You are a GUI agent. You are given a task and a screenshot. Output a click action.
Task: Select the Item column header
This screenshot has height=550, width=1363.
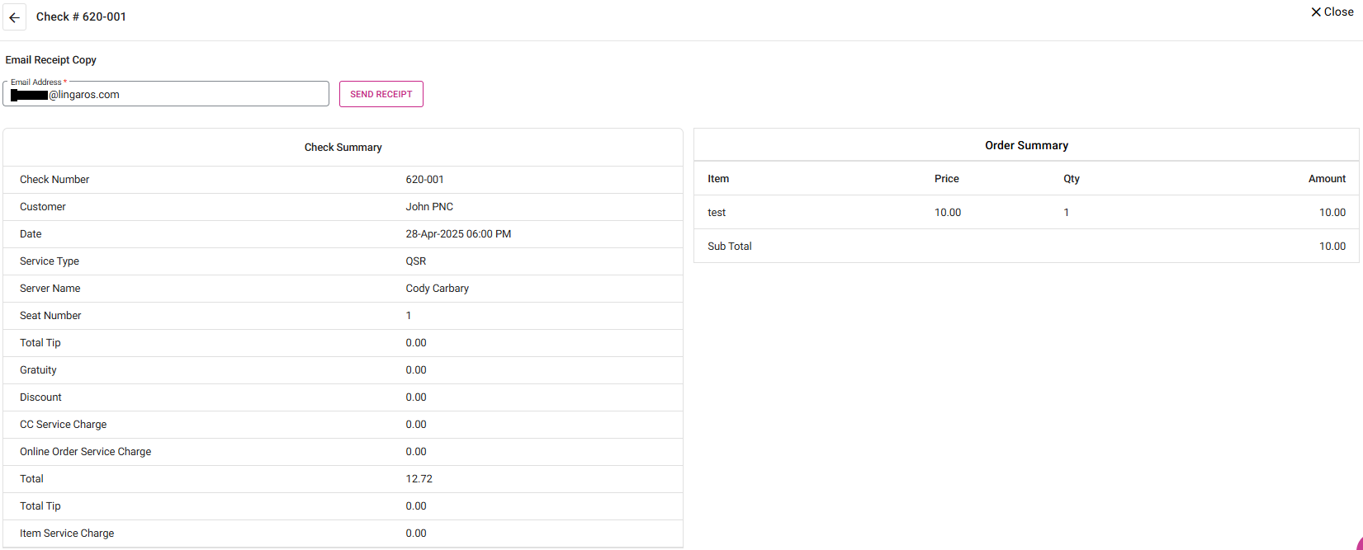(x=718, y=179)
